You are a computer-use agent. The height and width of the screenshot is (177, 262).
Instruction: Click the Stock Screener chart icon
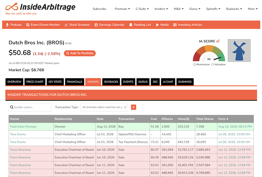[x=66, y=25]
